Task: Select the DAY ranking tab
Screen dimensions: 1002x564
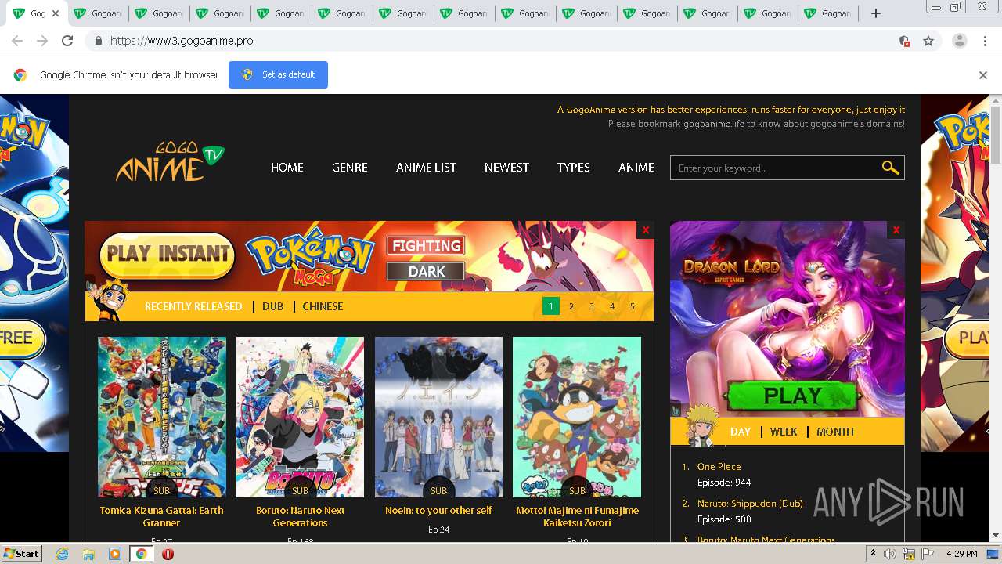Action: click(741, 432)
